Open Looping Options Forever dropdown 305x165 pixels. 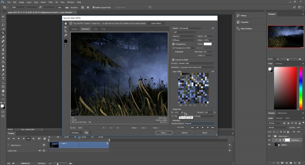coord(200,123)
